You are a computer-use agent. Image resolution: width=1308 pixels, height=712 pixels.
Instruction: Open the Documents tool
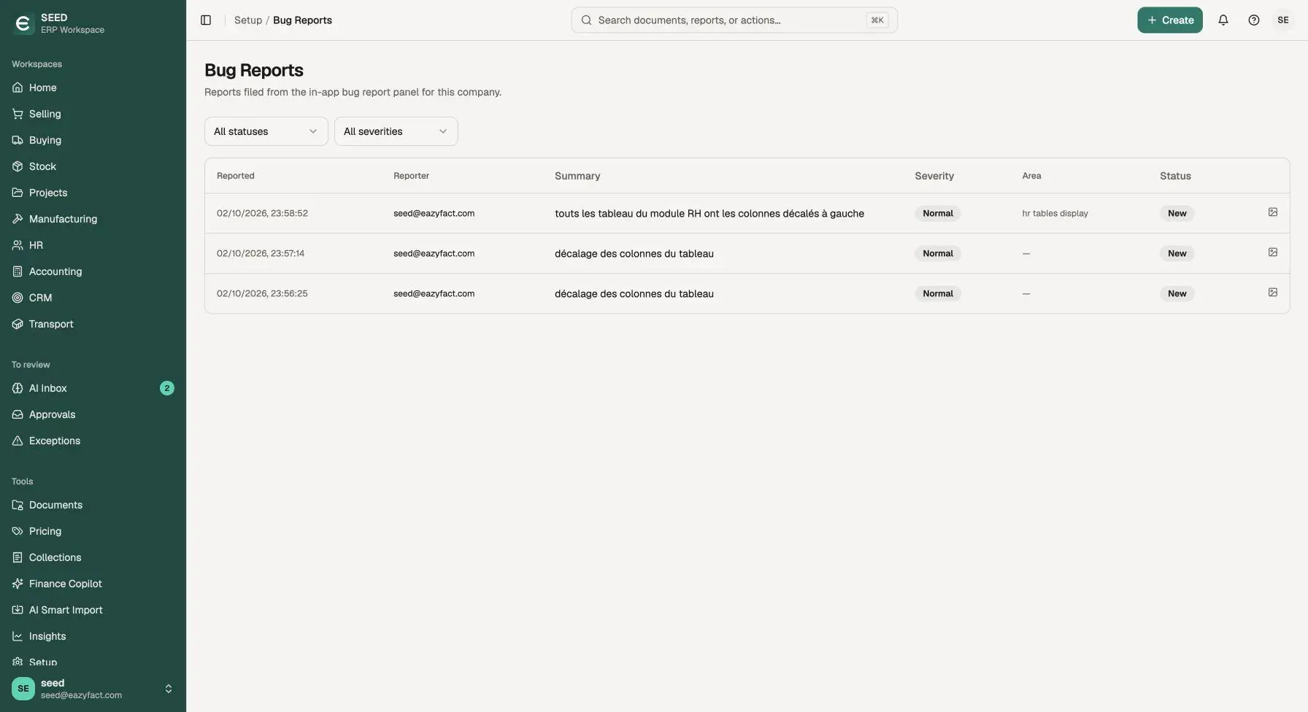(93, 505)
